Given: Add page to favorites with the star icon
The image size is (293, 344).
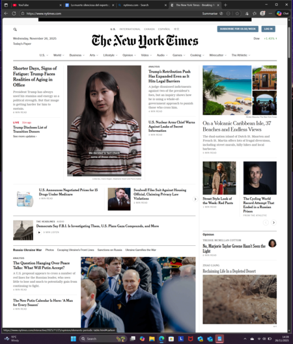Looking at the screenshot, I should point(237,14).
